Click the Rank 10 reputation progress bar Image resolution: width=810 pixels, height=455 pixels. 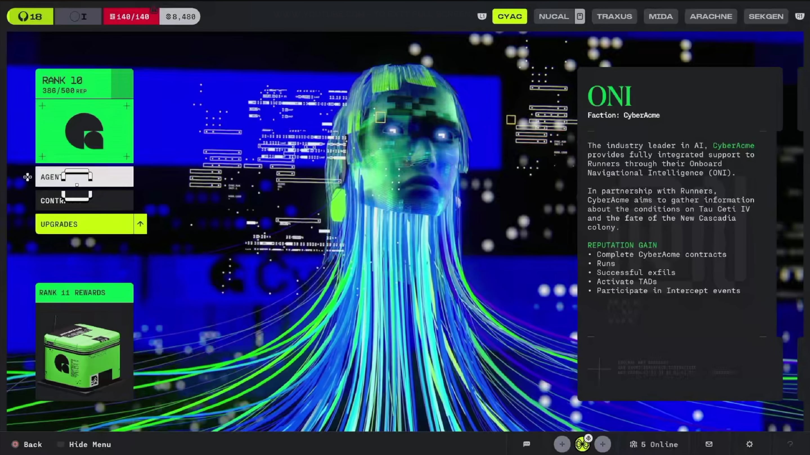[84, 84]
